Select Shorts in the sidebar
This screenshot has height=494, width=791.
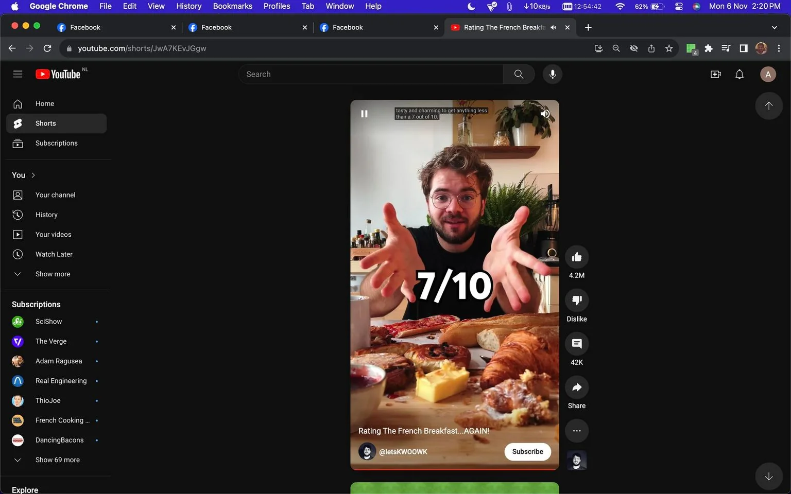coord(56,123)
